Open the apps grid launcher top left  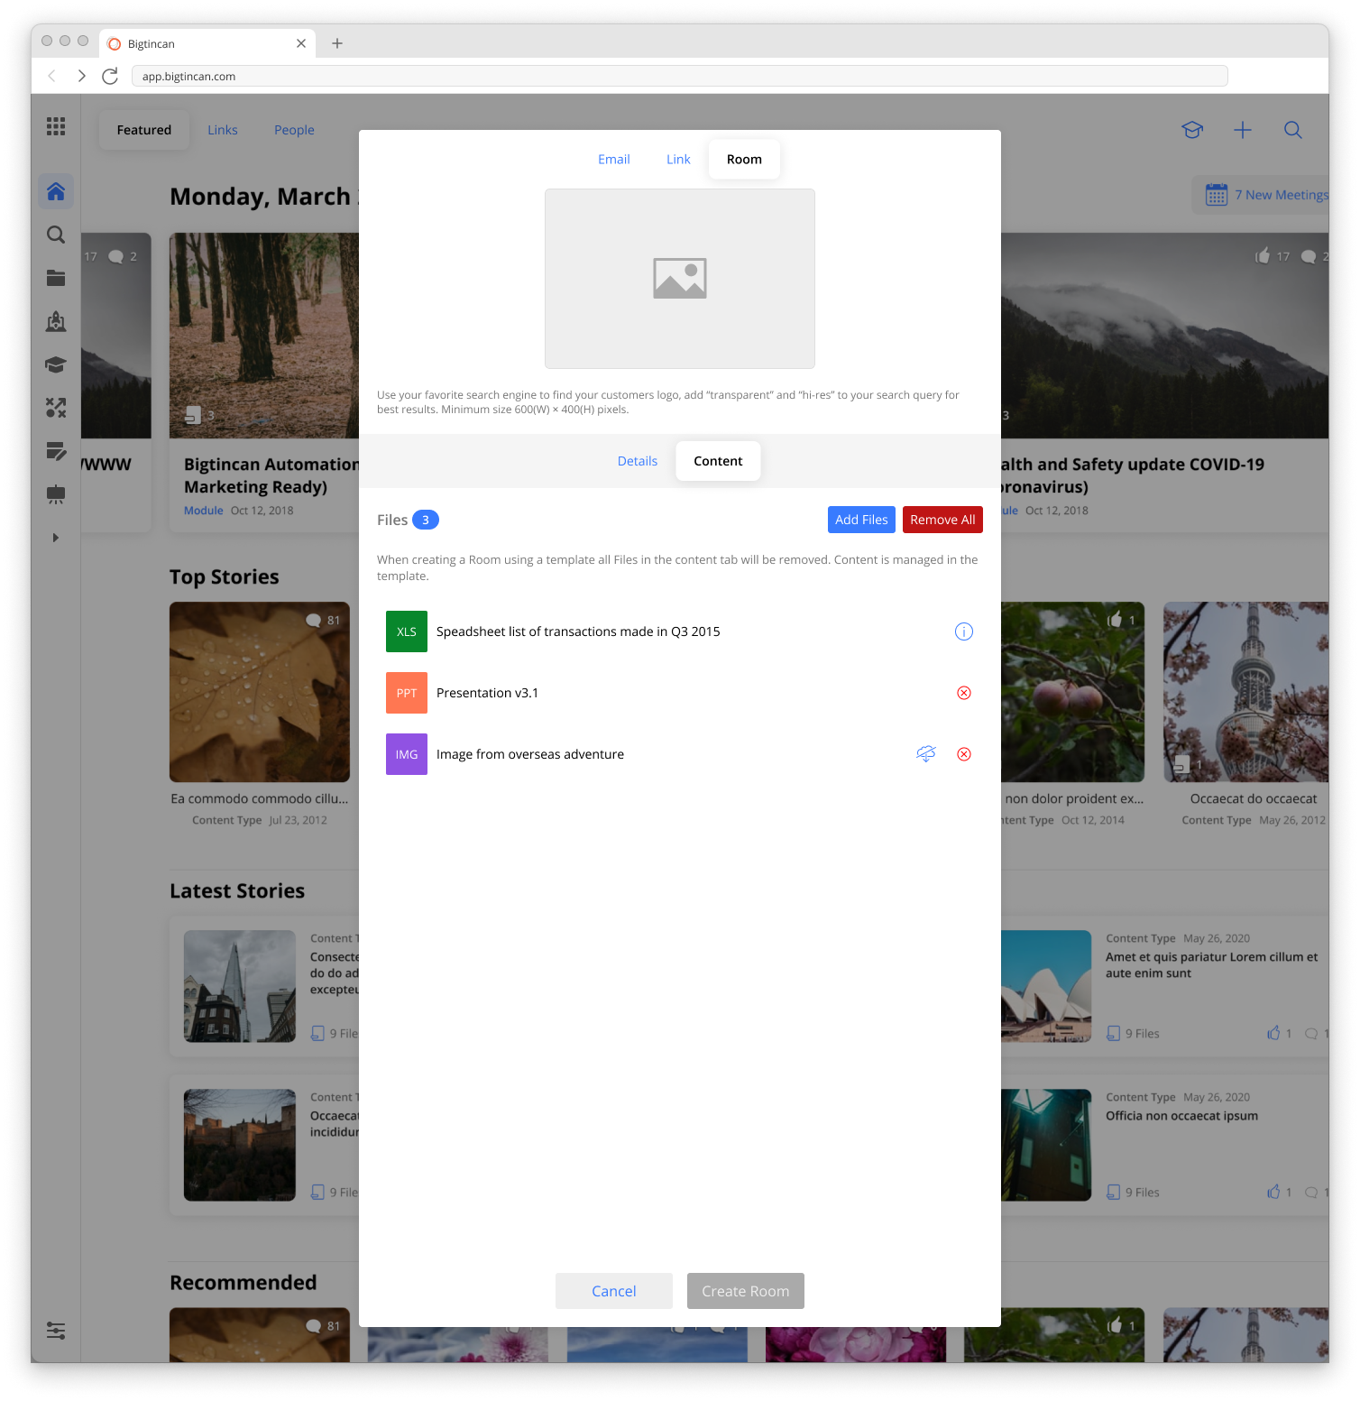(x=56, y=126)
